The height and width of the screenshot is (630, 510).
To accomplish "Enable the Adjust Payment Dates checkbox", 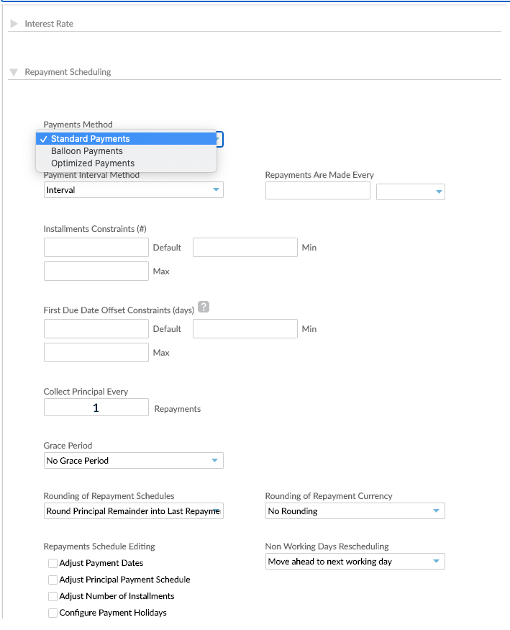I will pyautogui.click(x=53, y=563).
